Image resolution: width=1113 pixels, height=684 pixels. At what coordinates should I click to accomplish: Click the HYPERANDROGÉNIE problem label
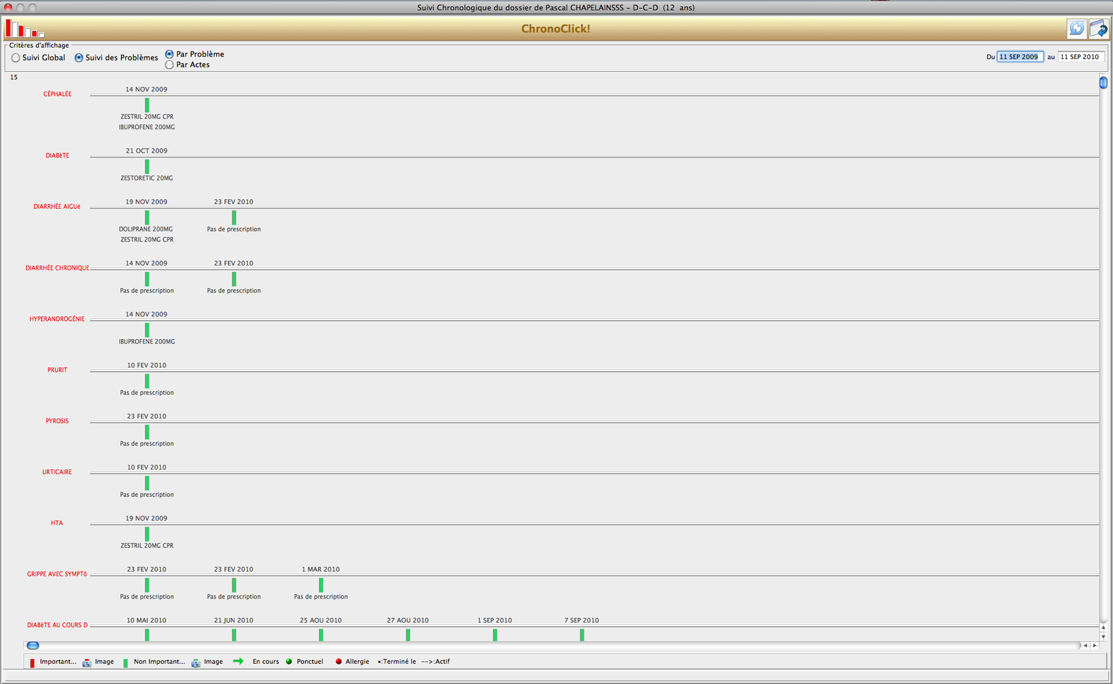(x=57, y=319)
